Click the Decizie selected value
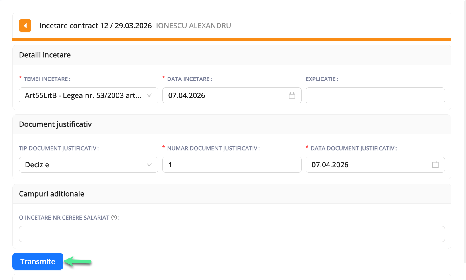This screenshot has width=466, height=280. tap(36, 164)
